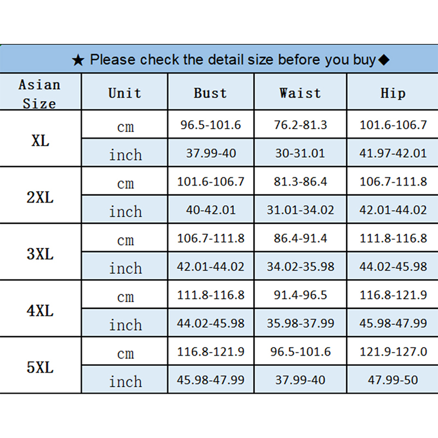Click the Bust column header
This screenshot has width=438, height=438.
tap(210, 93)
